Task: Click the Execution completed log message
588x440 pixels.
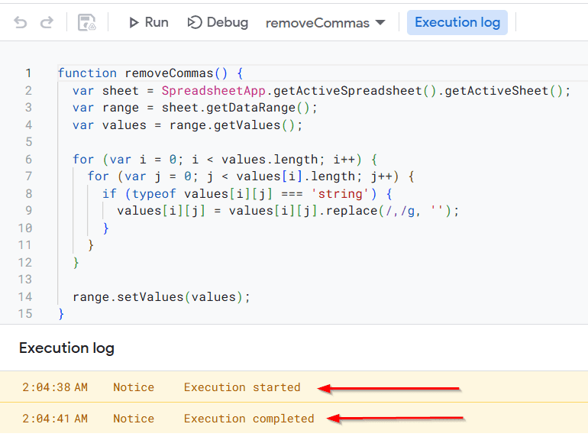Action: click(x=249, y=419)
